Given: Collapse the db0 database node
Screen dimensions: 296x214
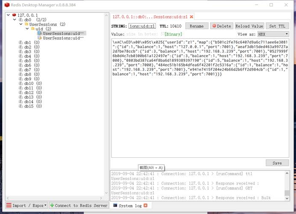Looking at the screenshot, I should point(15,20).
